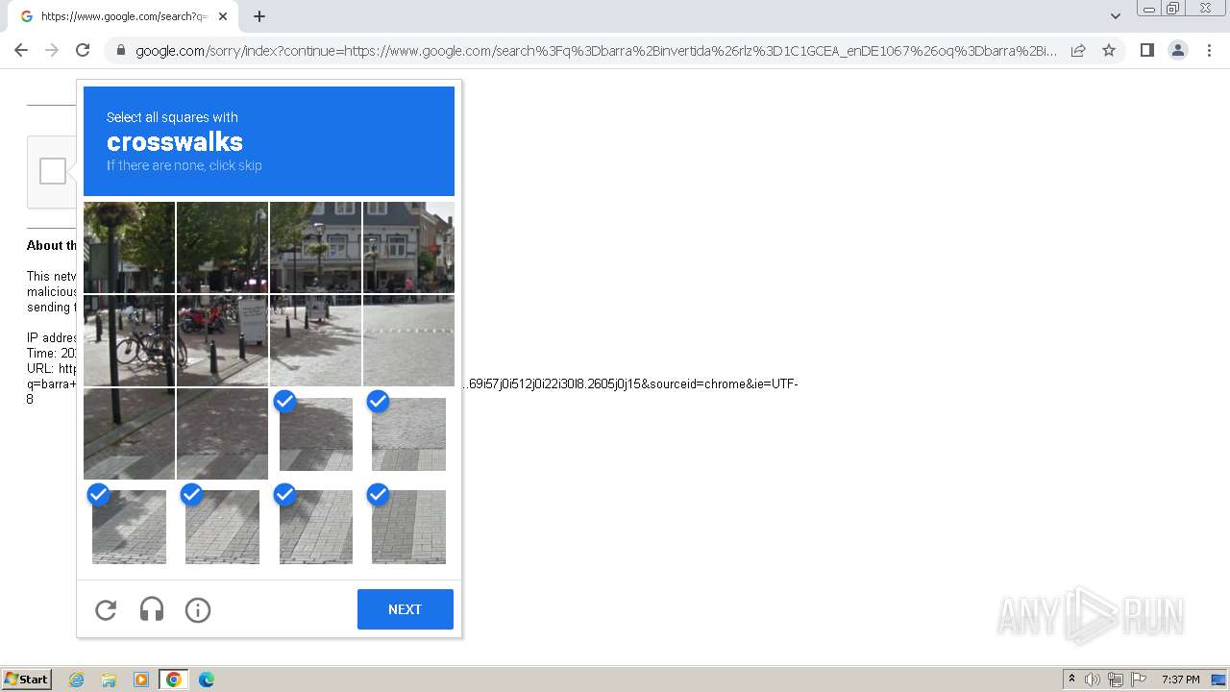This screenshot has height=692, width=1230.
Task: Click the address bar URL field
Action: [596, 51]
